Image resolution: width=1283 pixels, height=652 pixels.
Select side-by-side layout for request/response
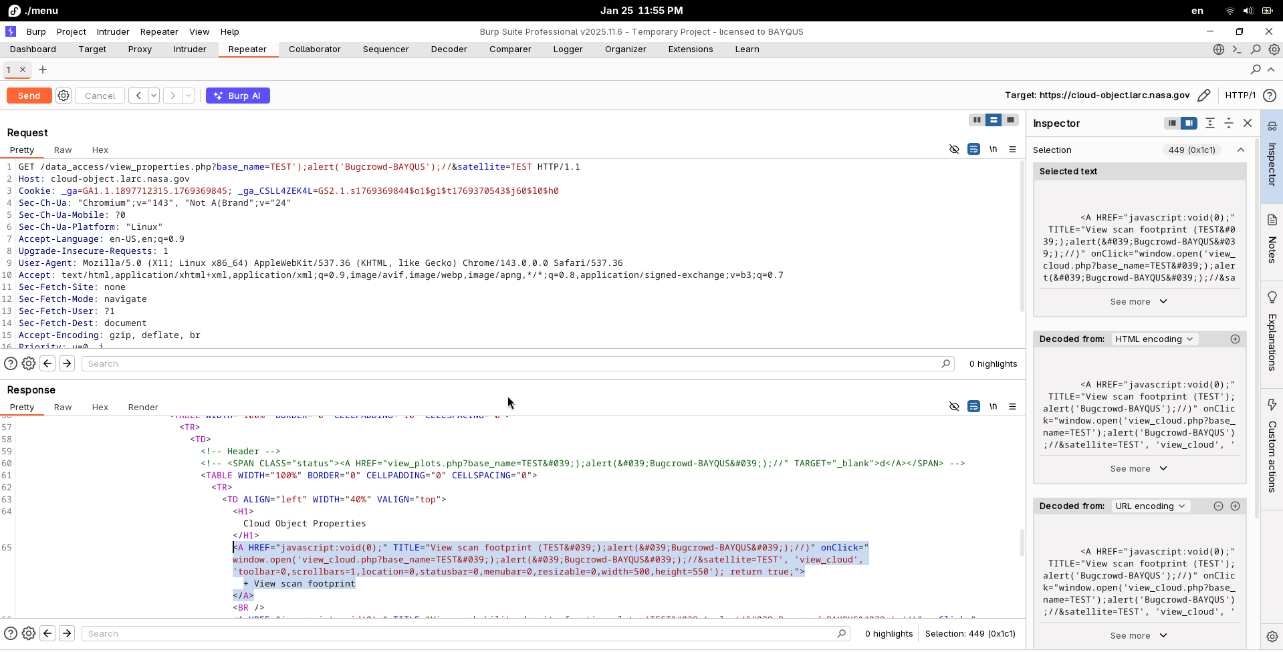click(977, 120)
